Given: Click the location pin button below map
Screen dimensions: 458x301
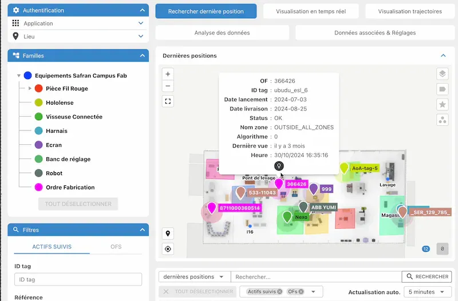Looking at the screenshot, I should pyautogui.click(x=168, y=233).
